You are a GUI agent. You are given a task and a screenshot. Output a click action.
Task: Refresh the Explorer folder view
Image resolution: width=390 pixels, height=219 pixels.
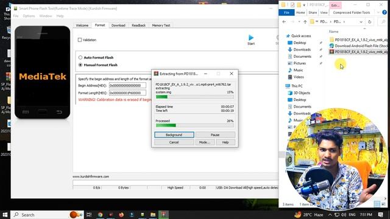(370, 22)
